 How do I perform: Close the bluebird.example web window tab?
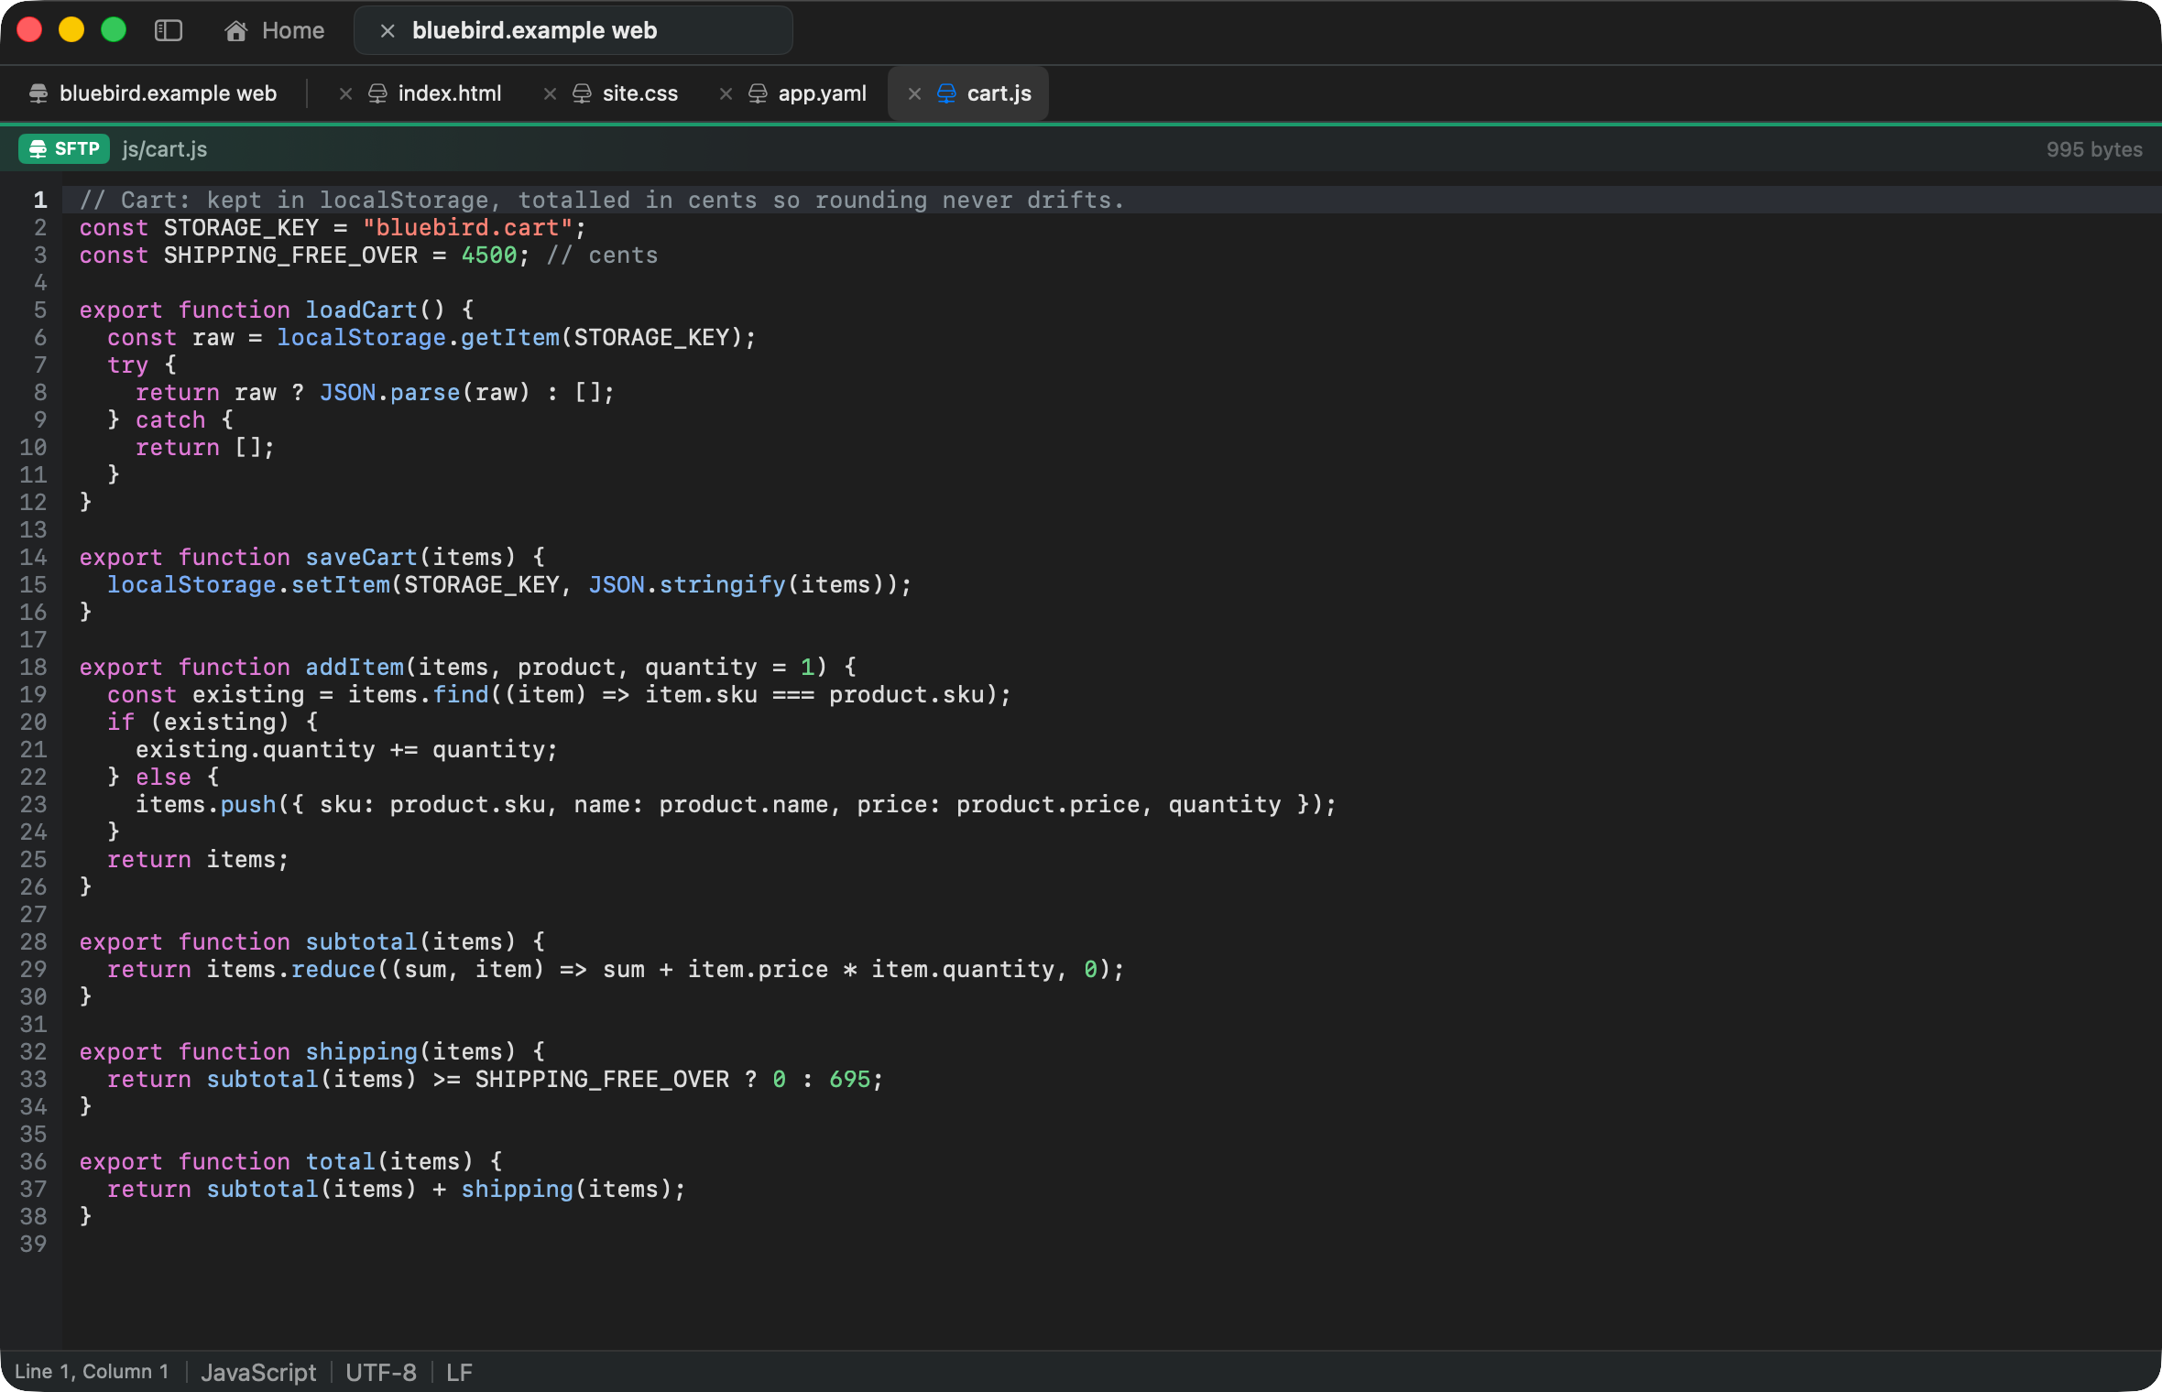388,30
